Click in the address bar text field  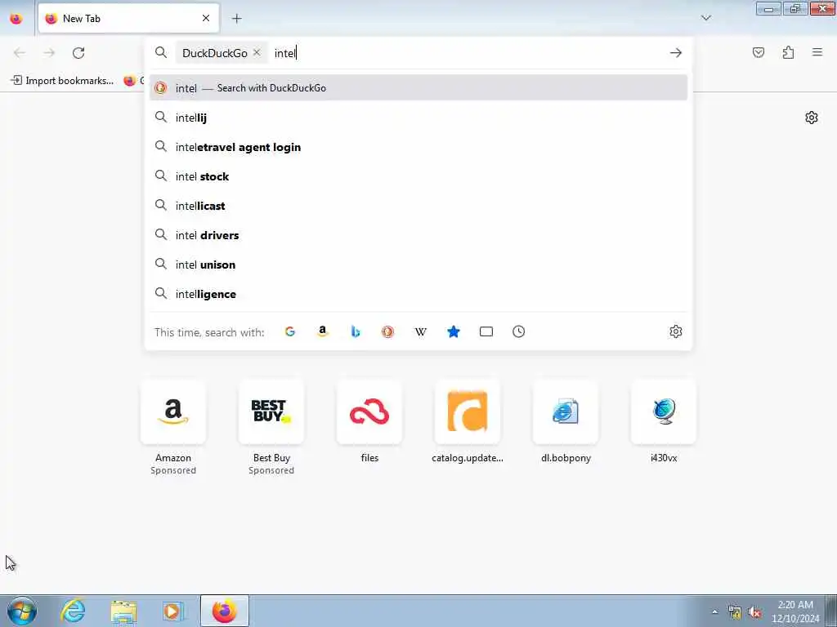click(467, 53)
